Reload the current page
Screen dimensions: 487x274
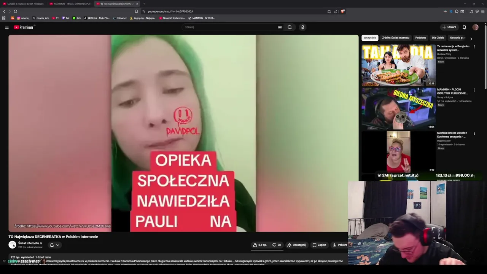[15, 11]
